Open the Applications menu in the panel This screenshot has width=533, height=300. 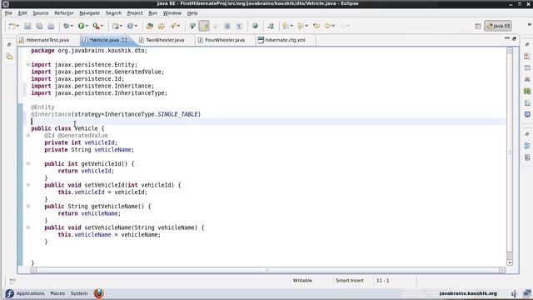click(x=30, y=293)
